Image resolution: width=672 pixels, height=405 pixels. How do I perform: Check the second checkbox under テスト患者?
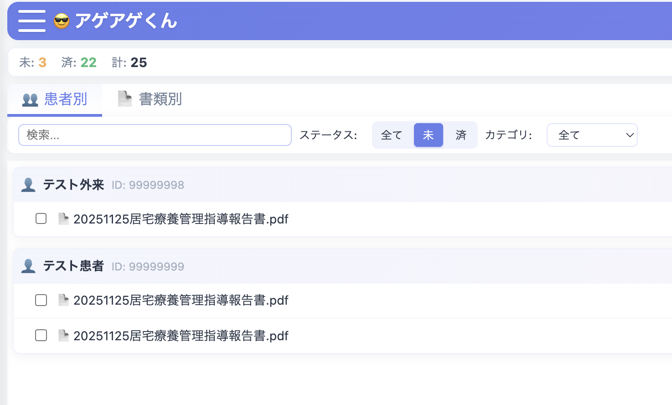coord(41,335)
